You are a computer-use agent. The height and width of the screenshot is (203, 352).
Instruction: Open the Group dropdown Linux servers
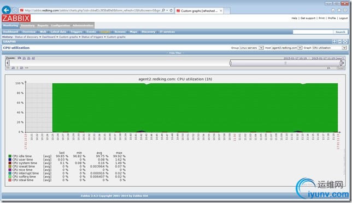point(251,48)
